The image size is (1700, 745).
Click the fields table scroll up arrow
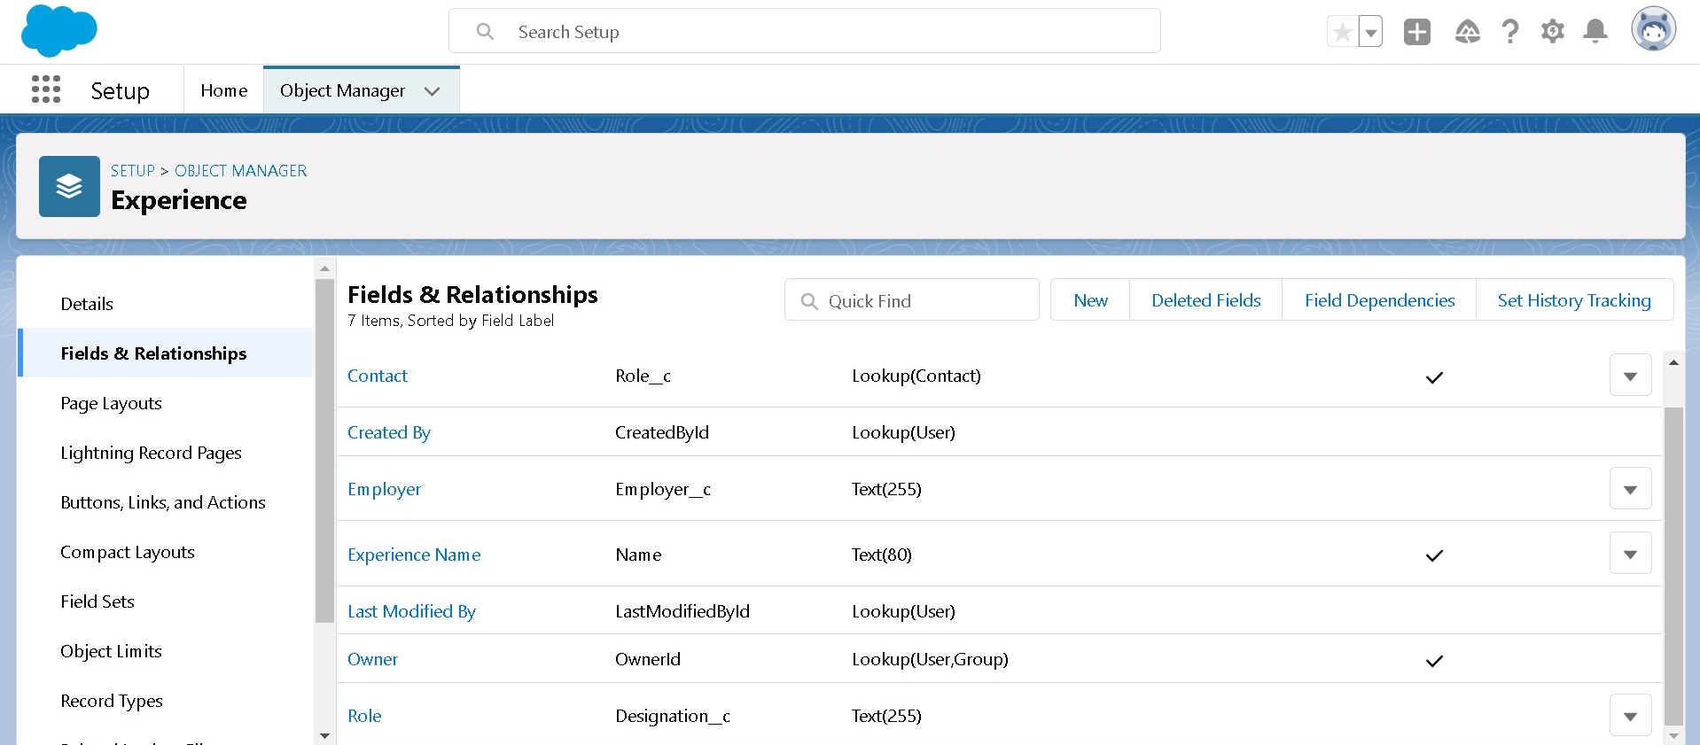point(1673,362)
